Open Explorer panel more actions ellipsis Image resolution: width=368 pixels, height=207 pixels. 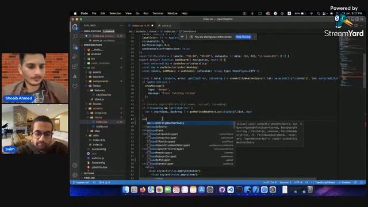click(121, 25)
